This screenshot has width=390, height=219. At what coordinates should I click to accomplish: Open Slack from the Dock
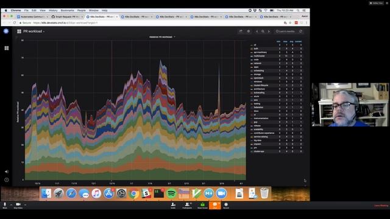[146, 193]
